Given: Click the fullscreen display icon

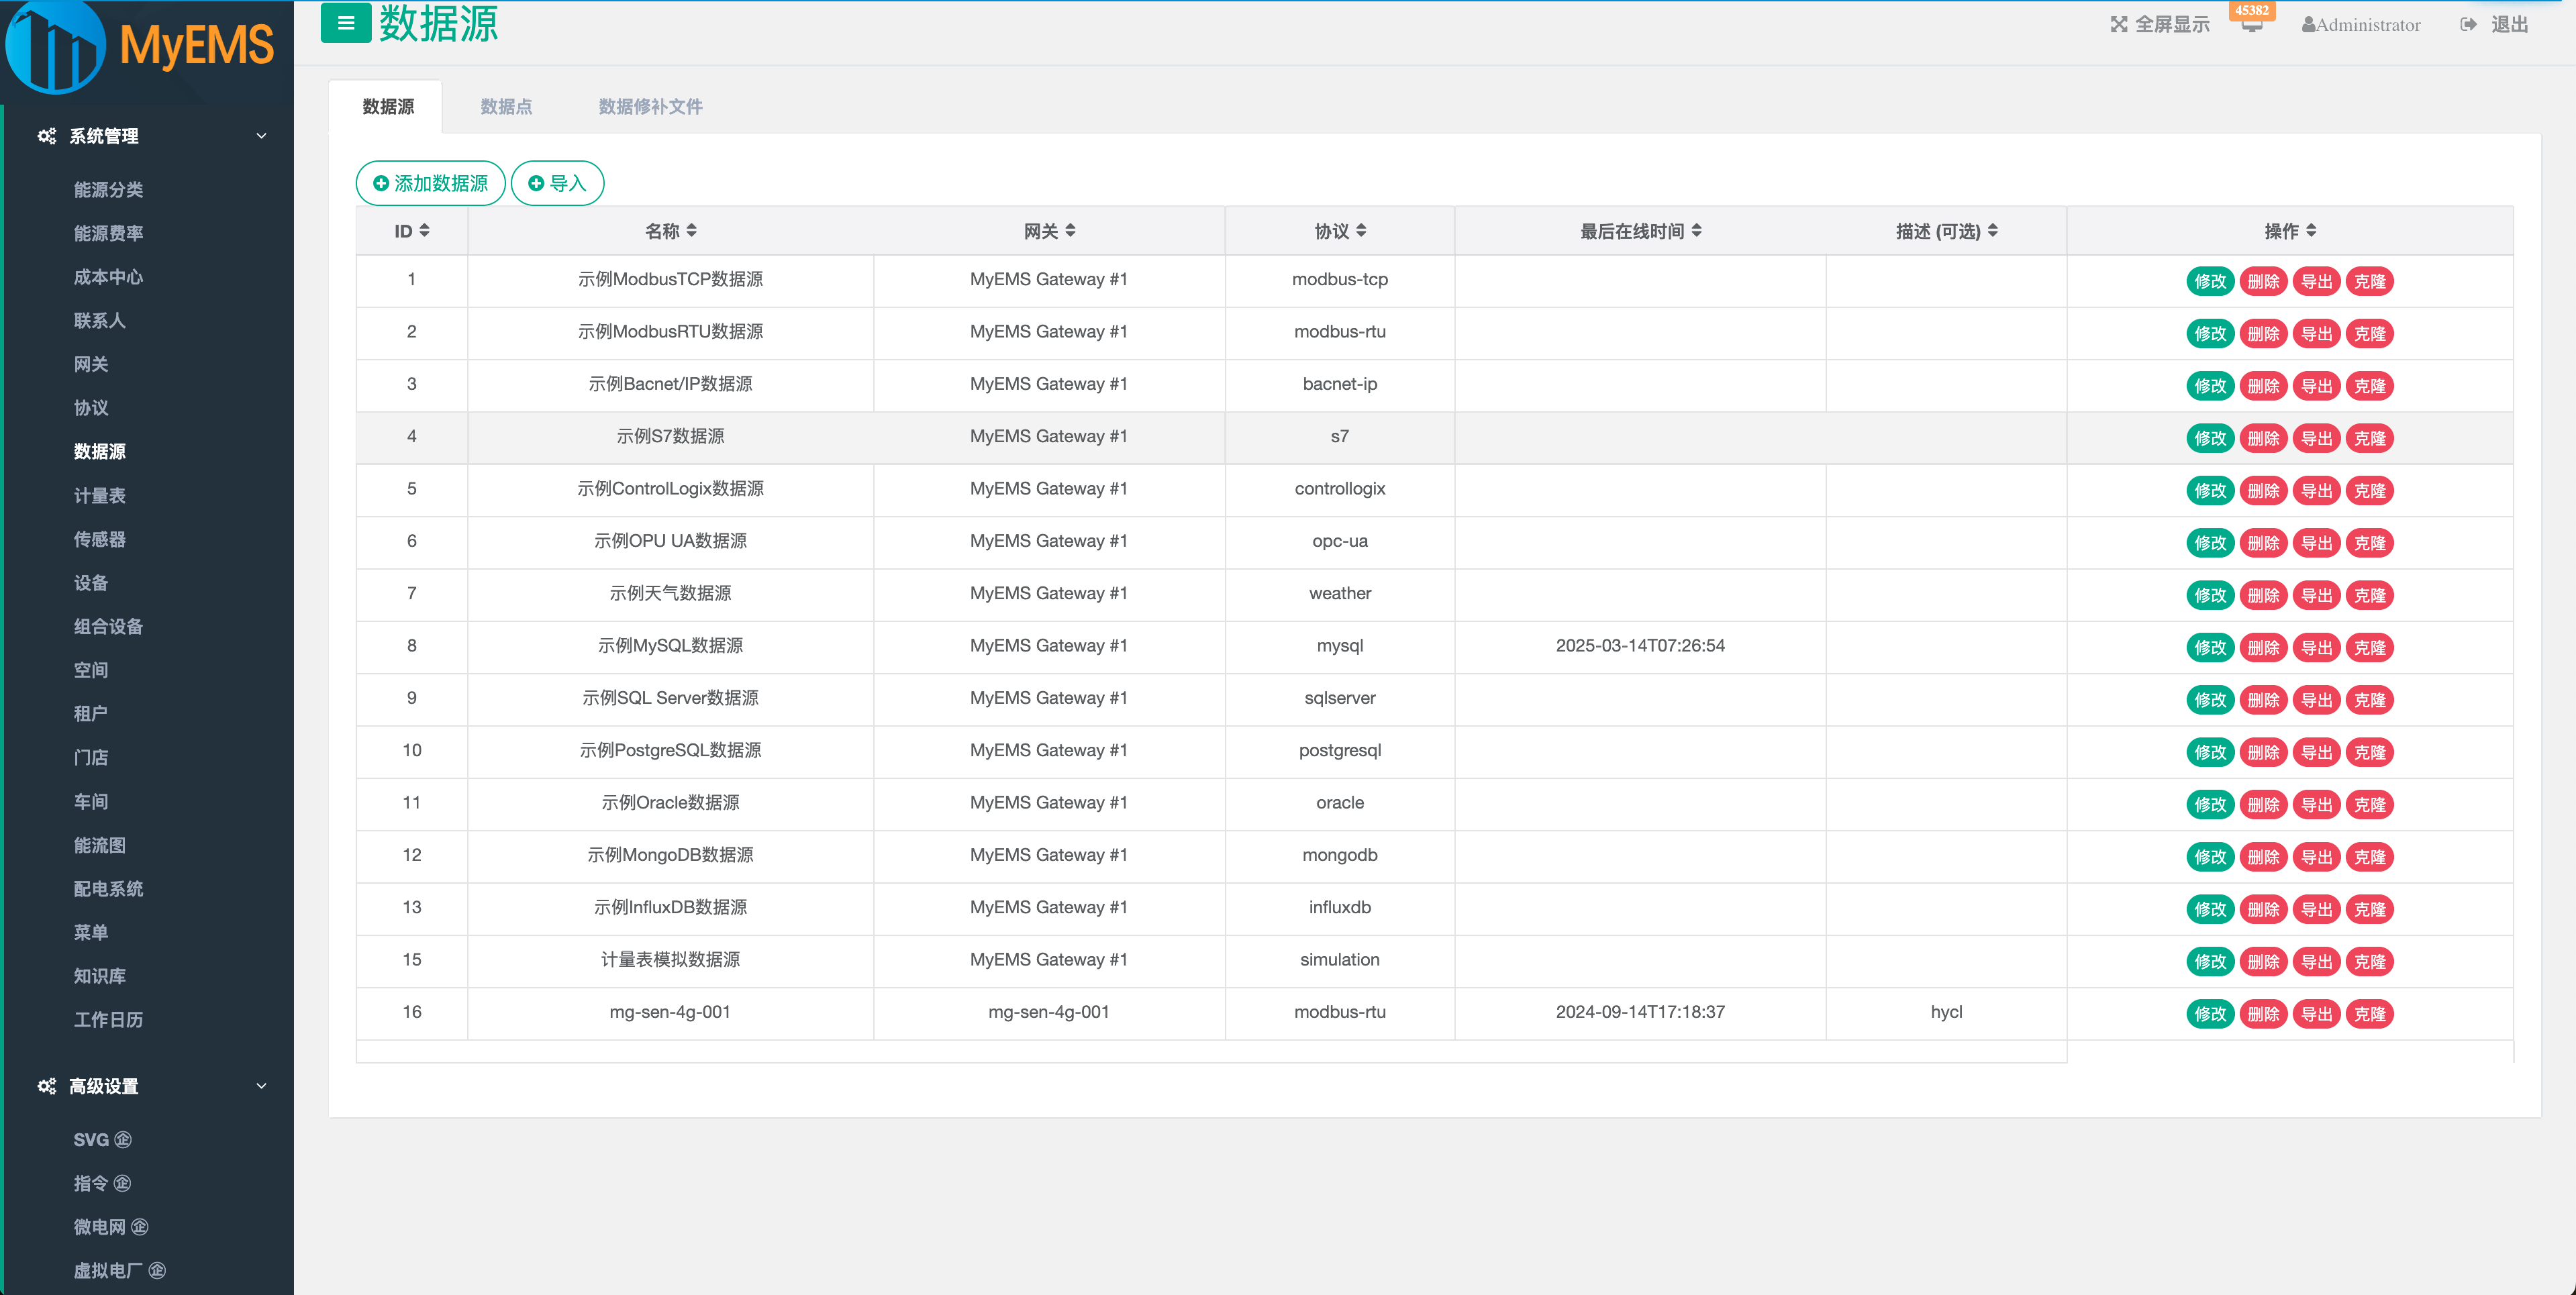Looking at the screenshot, I should [x=2118, y=25].
